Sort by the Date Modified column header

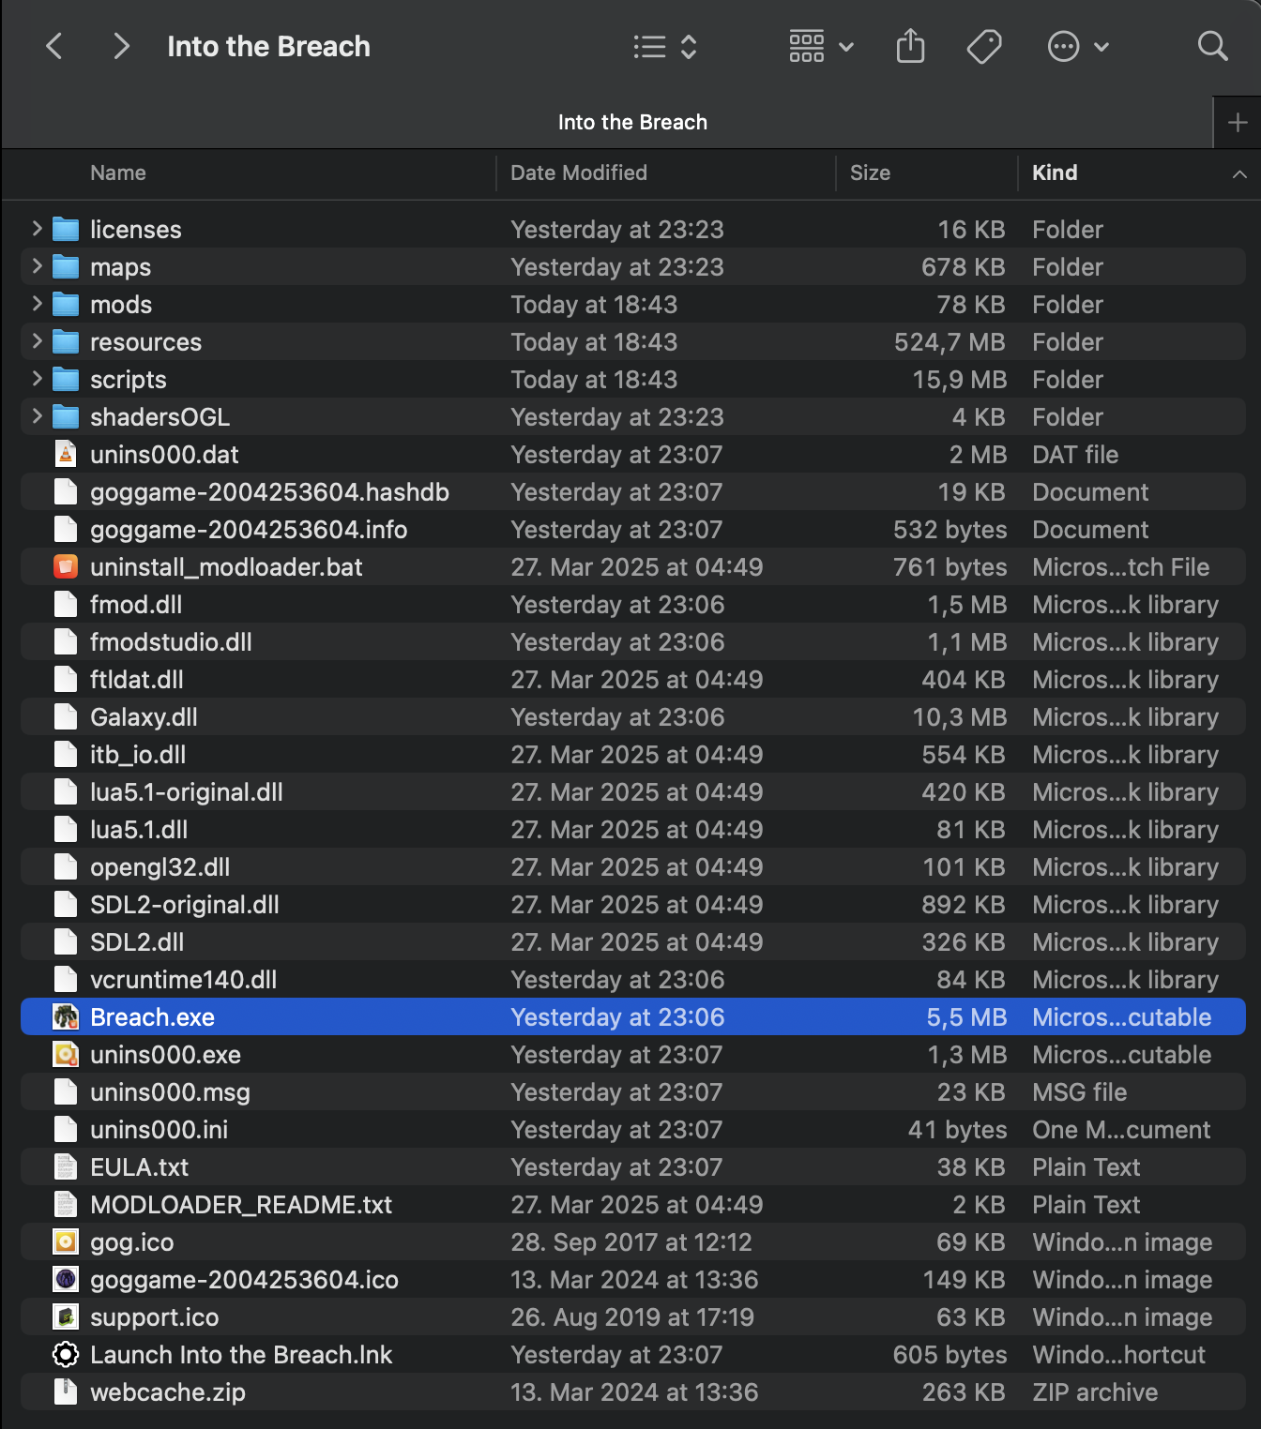point(579,173)
